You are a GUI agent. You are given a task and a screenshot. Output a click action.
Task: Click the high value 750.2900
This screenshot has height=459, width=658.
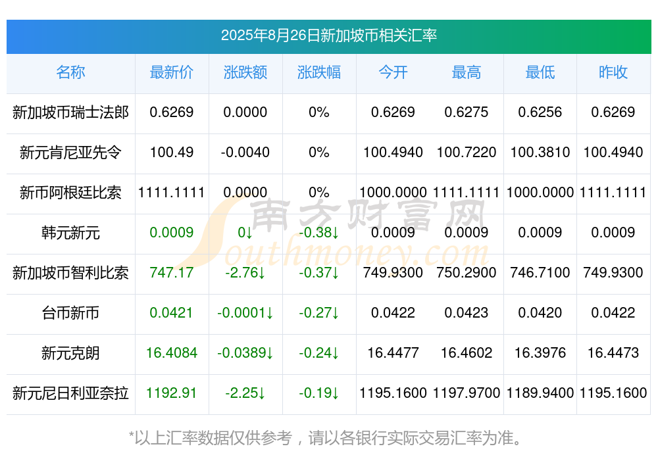tap(467, 273)
